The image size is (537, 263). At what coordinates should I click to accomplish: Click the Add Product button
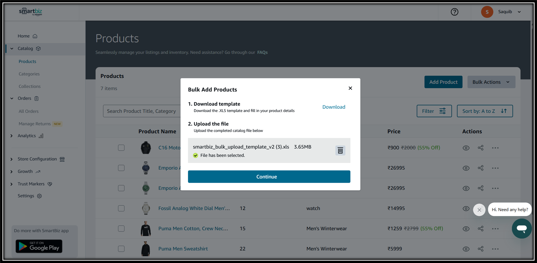click(x=443, y=82)
